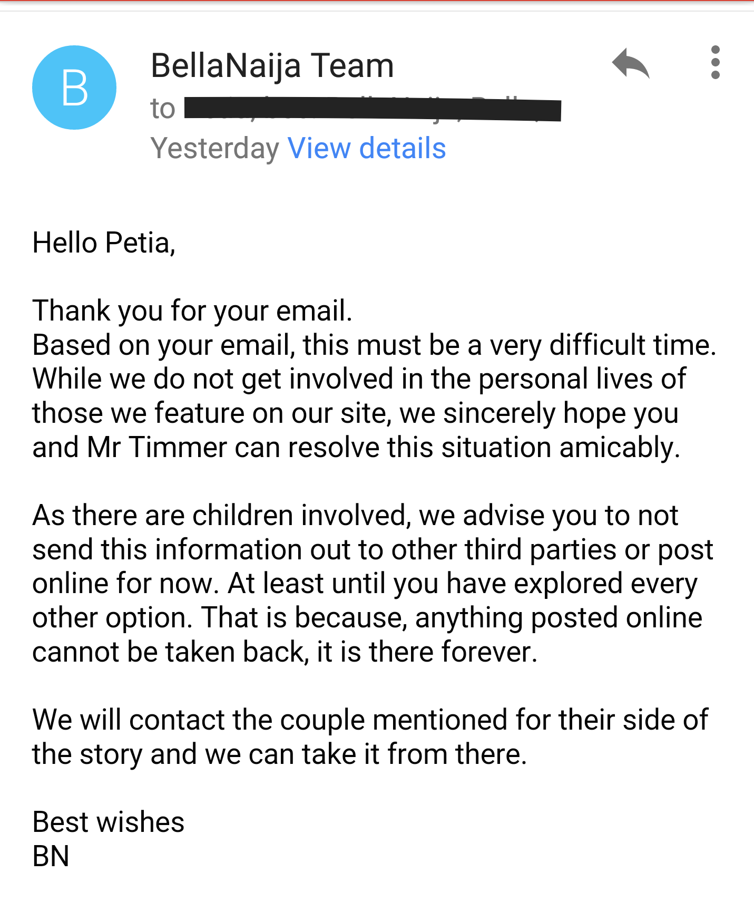754x921 pixels.
Task: Select the "cannot be taken back" sentence
Action: tap(285, 652)
